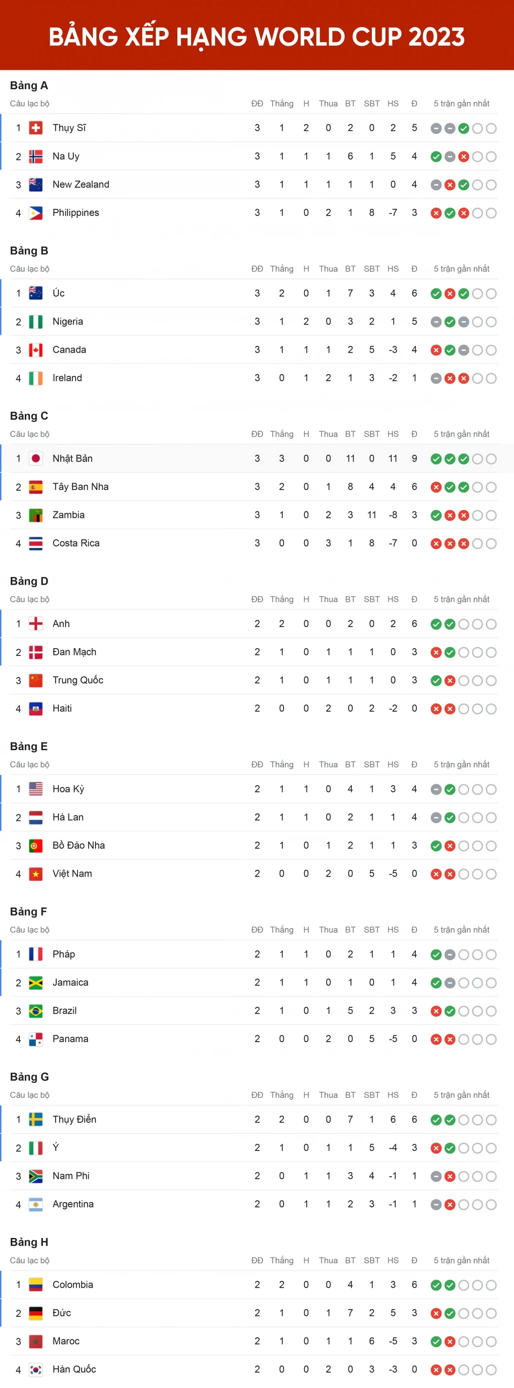Click the Colombia flag icon
The height and width of the screenshot is (1388, 514).
(x=36, y=1285)
